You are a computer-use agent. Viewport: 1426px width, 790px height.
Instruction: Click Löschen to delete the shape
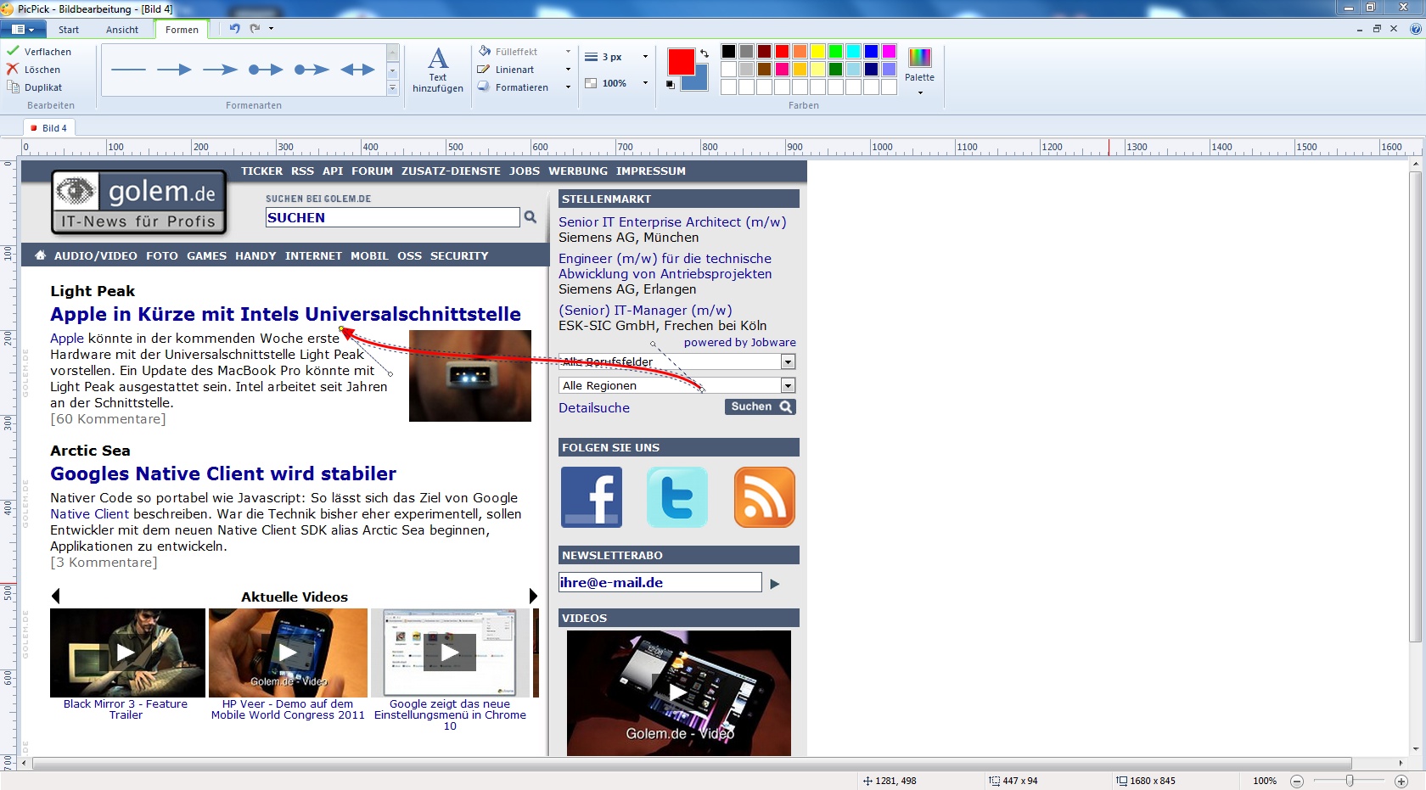click(x=34, y=70)
